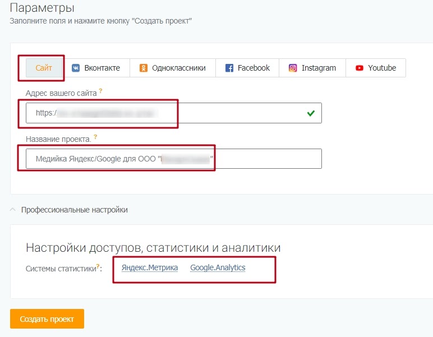Open the Яндекс.Метрика link

(x=150, y=267)
